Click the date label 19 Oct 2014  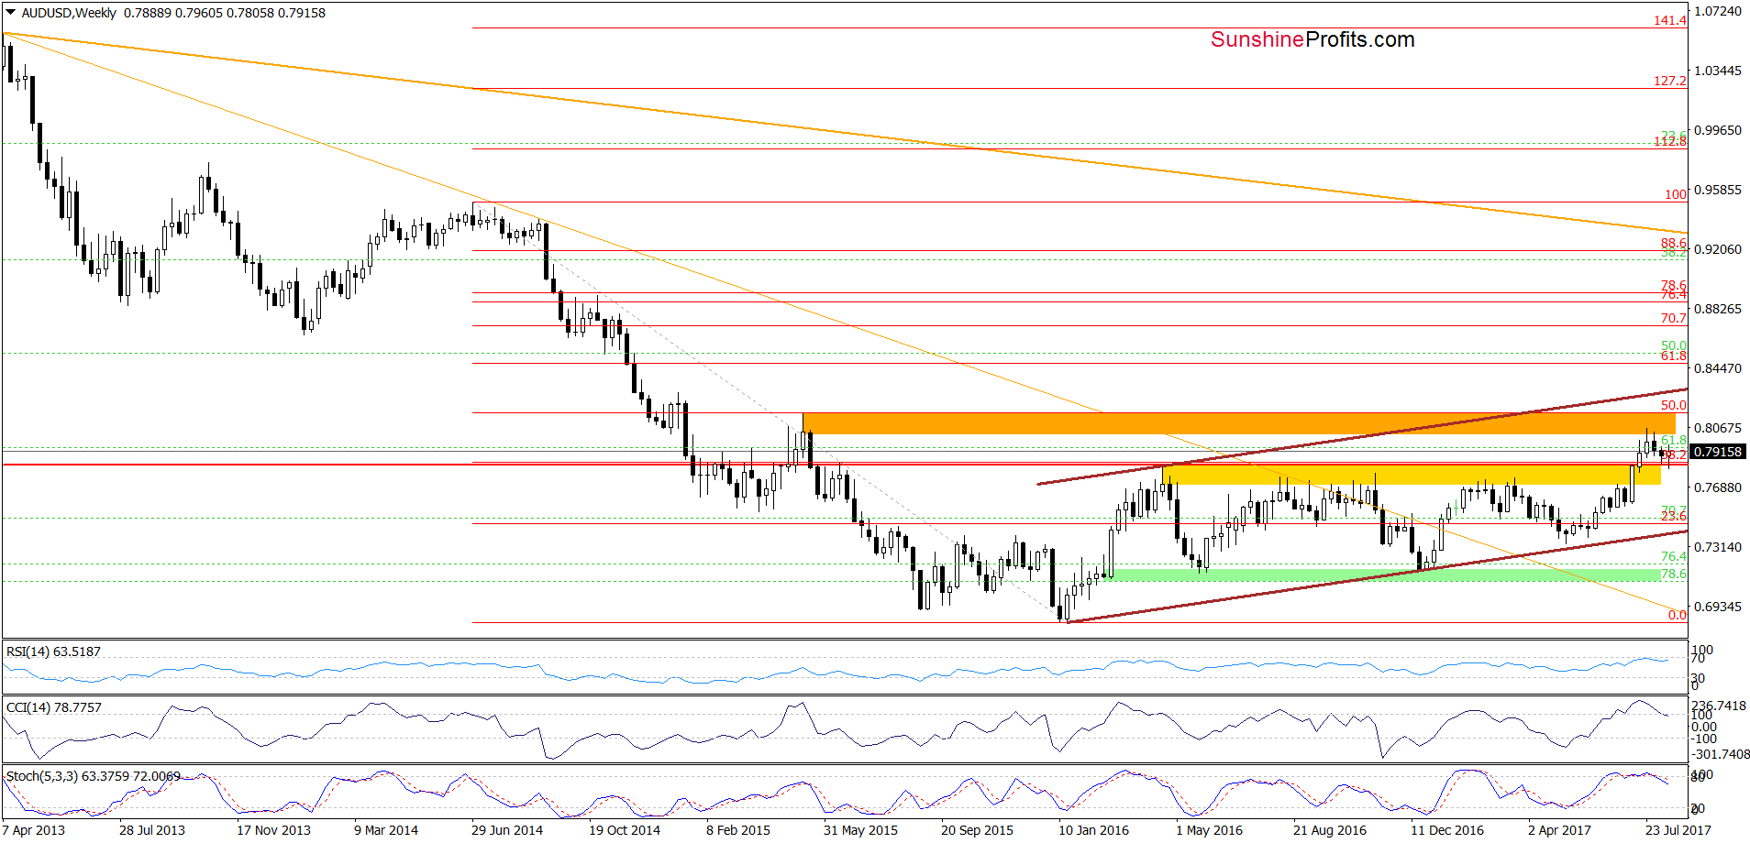[625, 830]
